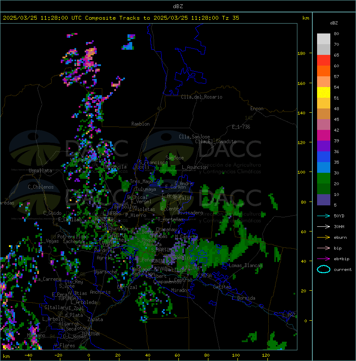Viewport: 356px width, 361px height.
Task: Click the TUNUYAN city label
Action: point(91,334)
